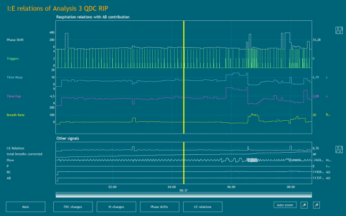
Task: Click the Time Resp trace label
Action: click(x=15, y=78)
